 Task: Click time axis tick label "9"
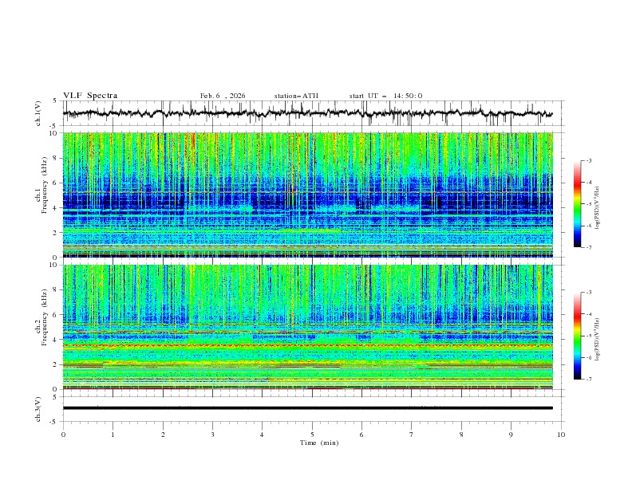click(511, 435)
